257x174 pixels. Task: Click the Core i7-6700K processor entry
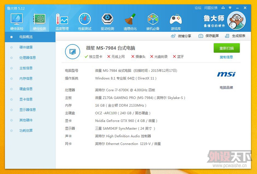(125, 90)
